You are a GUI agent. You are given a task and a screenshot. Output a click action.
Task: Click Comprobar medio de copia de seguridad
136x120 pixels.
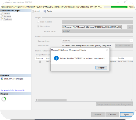pos(114,104)
